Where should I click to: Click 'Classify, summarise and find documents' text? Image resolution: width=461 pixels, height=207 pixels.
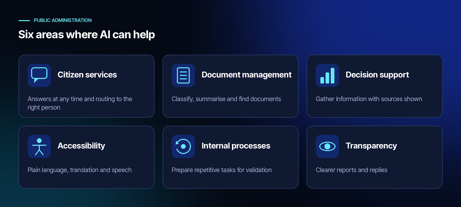click(x=226, y=99)
